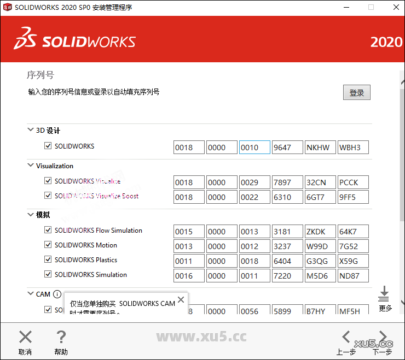Collapse the 模拟 section
This screenshot has height=360, width=405.
click(x=31, y=215)
